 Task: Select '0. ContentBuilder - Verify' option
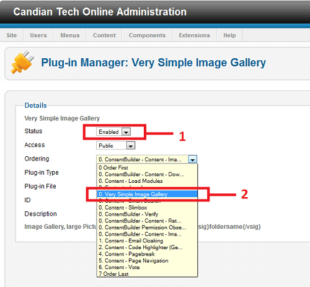pyautogui.click(x=147, y=214)
